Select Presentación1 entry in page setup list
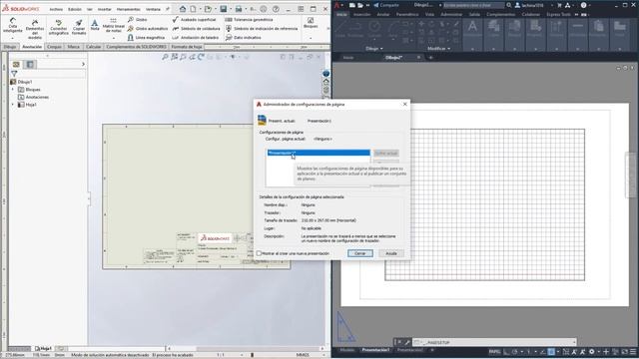The image size is (639, 359). coord(319,153)
